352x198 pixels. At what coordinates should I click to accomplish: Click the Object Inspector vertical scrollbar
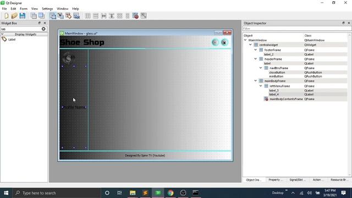pos(349,105)
